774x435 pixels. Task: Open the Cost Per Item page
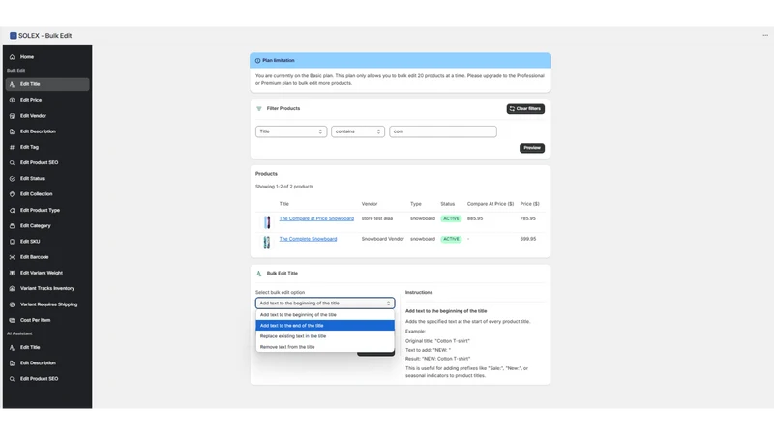click(47, 320)
